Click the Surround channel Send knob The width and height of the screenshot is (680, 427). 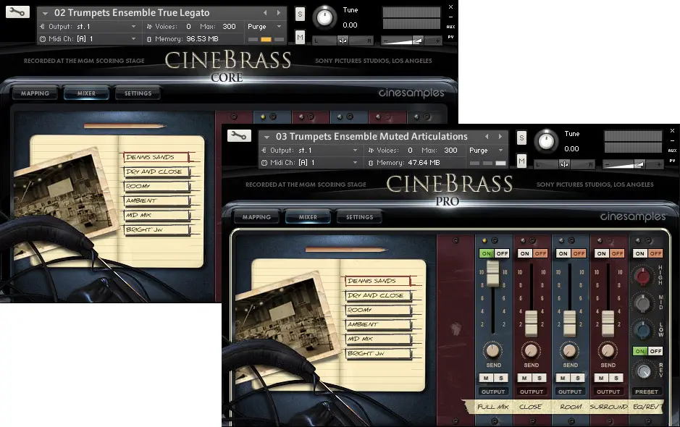(x=608, y=350)
